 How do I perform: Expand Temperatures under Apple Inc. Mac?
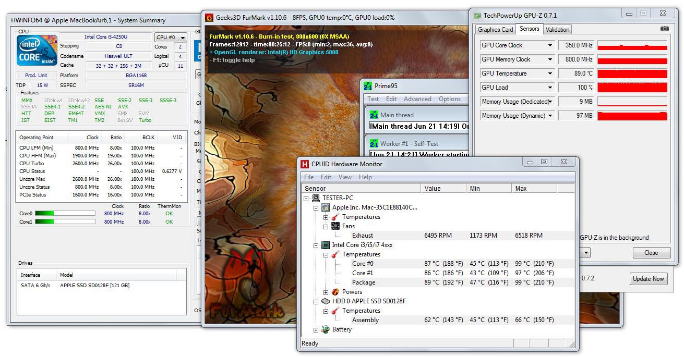326,217
